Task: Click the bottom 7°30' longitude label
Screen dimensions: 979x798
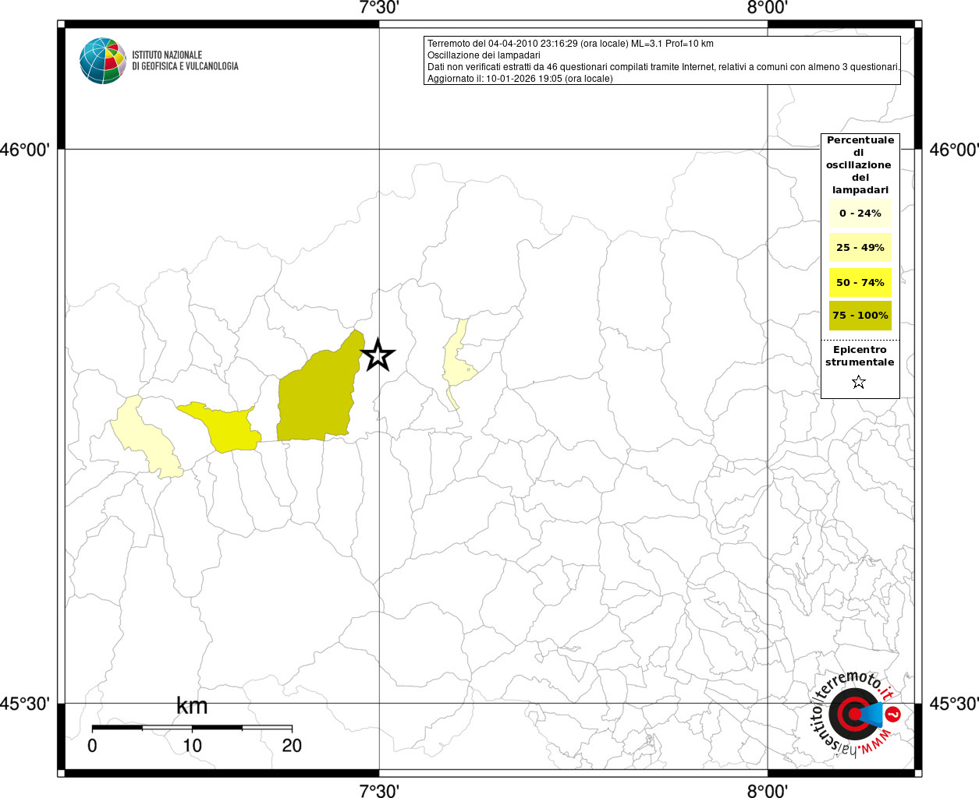Action: coord(379,790)
